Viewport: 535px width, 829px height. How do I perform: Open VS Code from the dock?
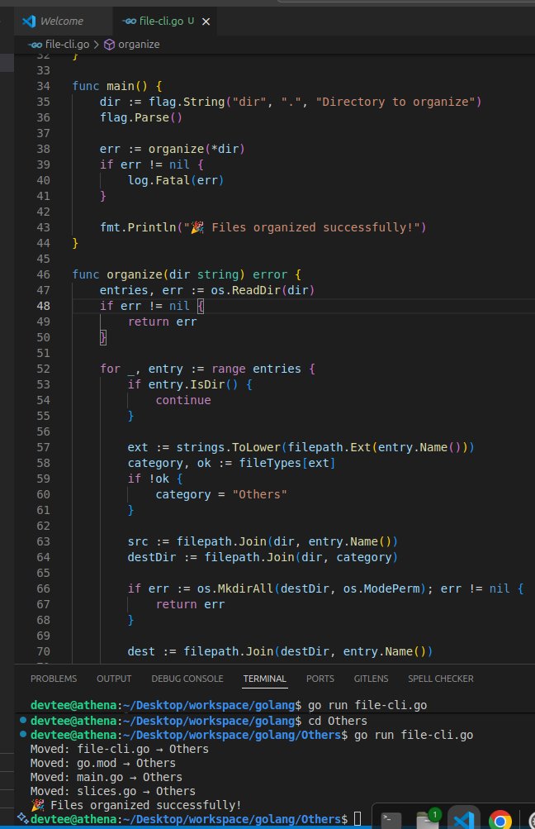click(464, 819)
